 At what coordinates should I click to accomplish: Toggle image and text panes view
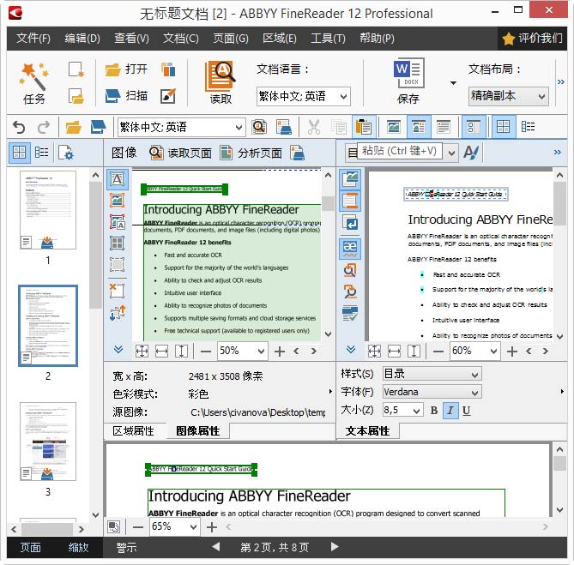coord(419,127)
